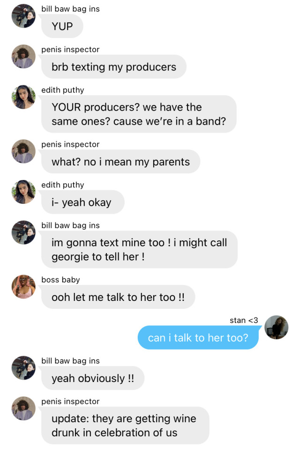Click 'stan <3' sender name label
Screen dimensions: 300x449
(244, 320)
